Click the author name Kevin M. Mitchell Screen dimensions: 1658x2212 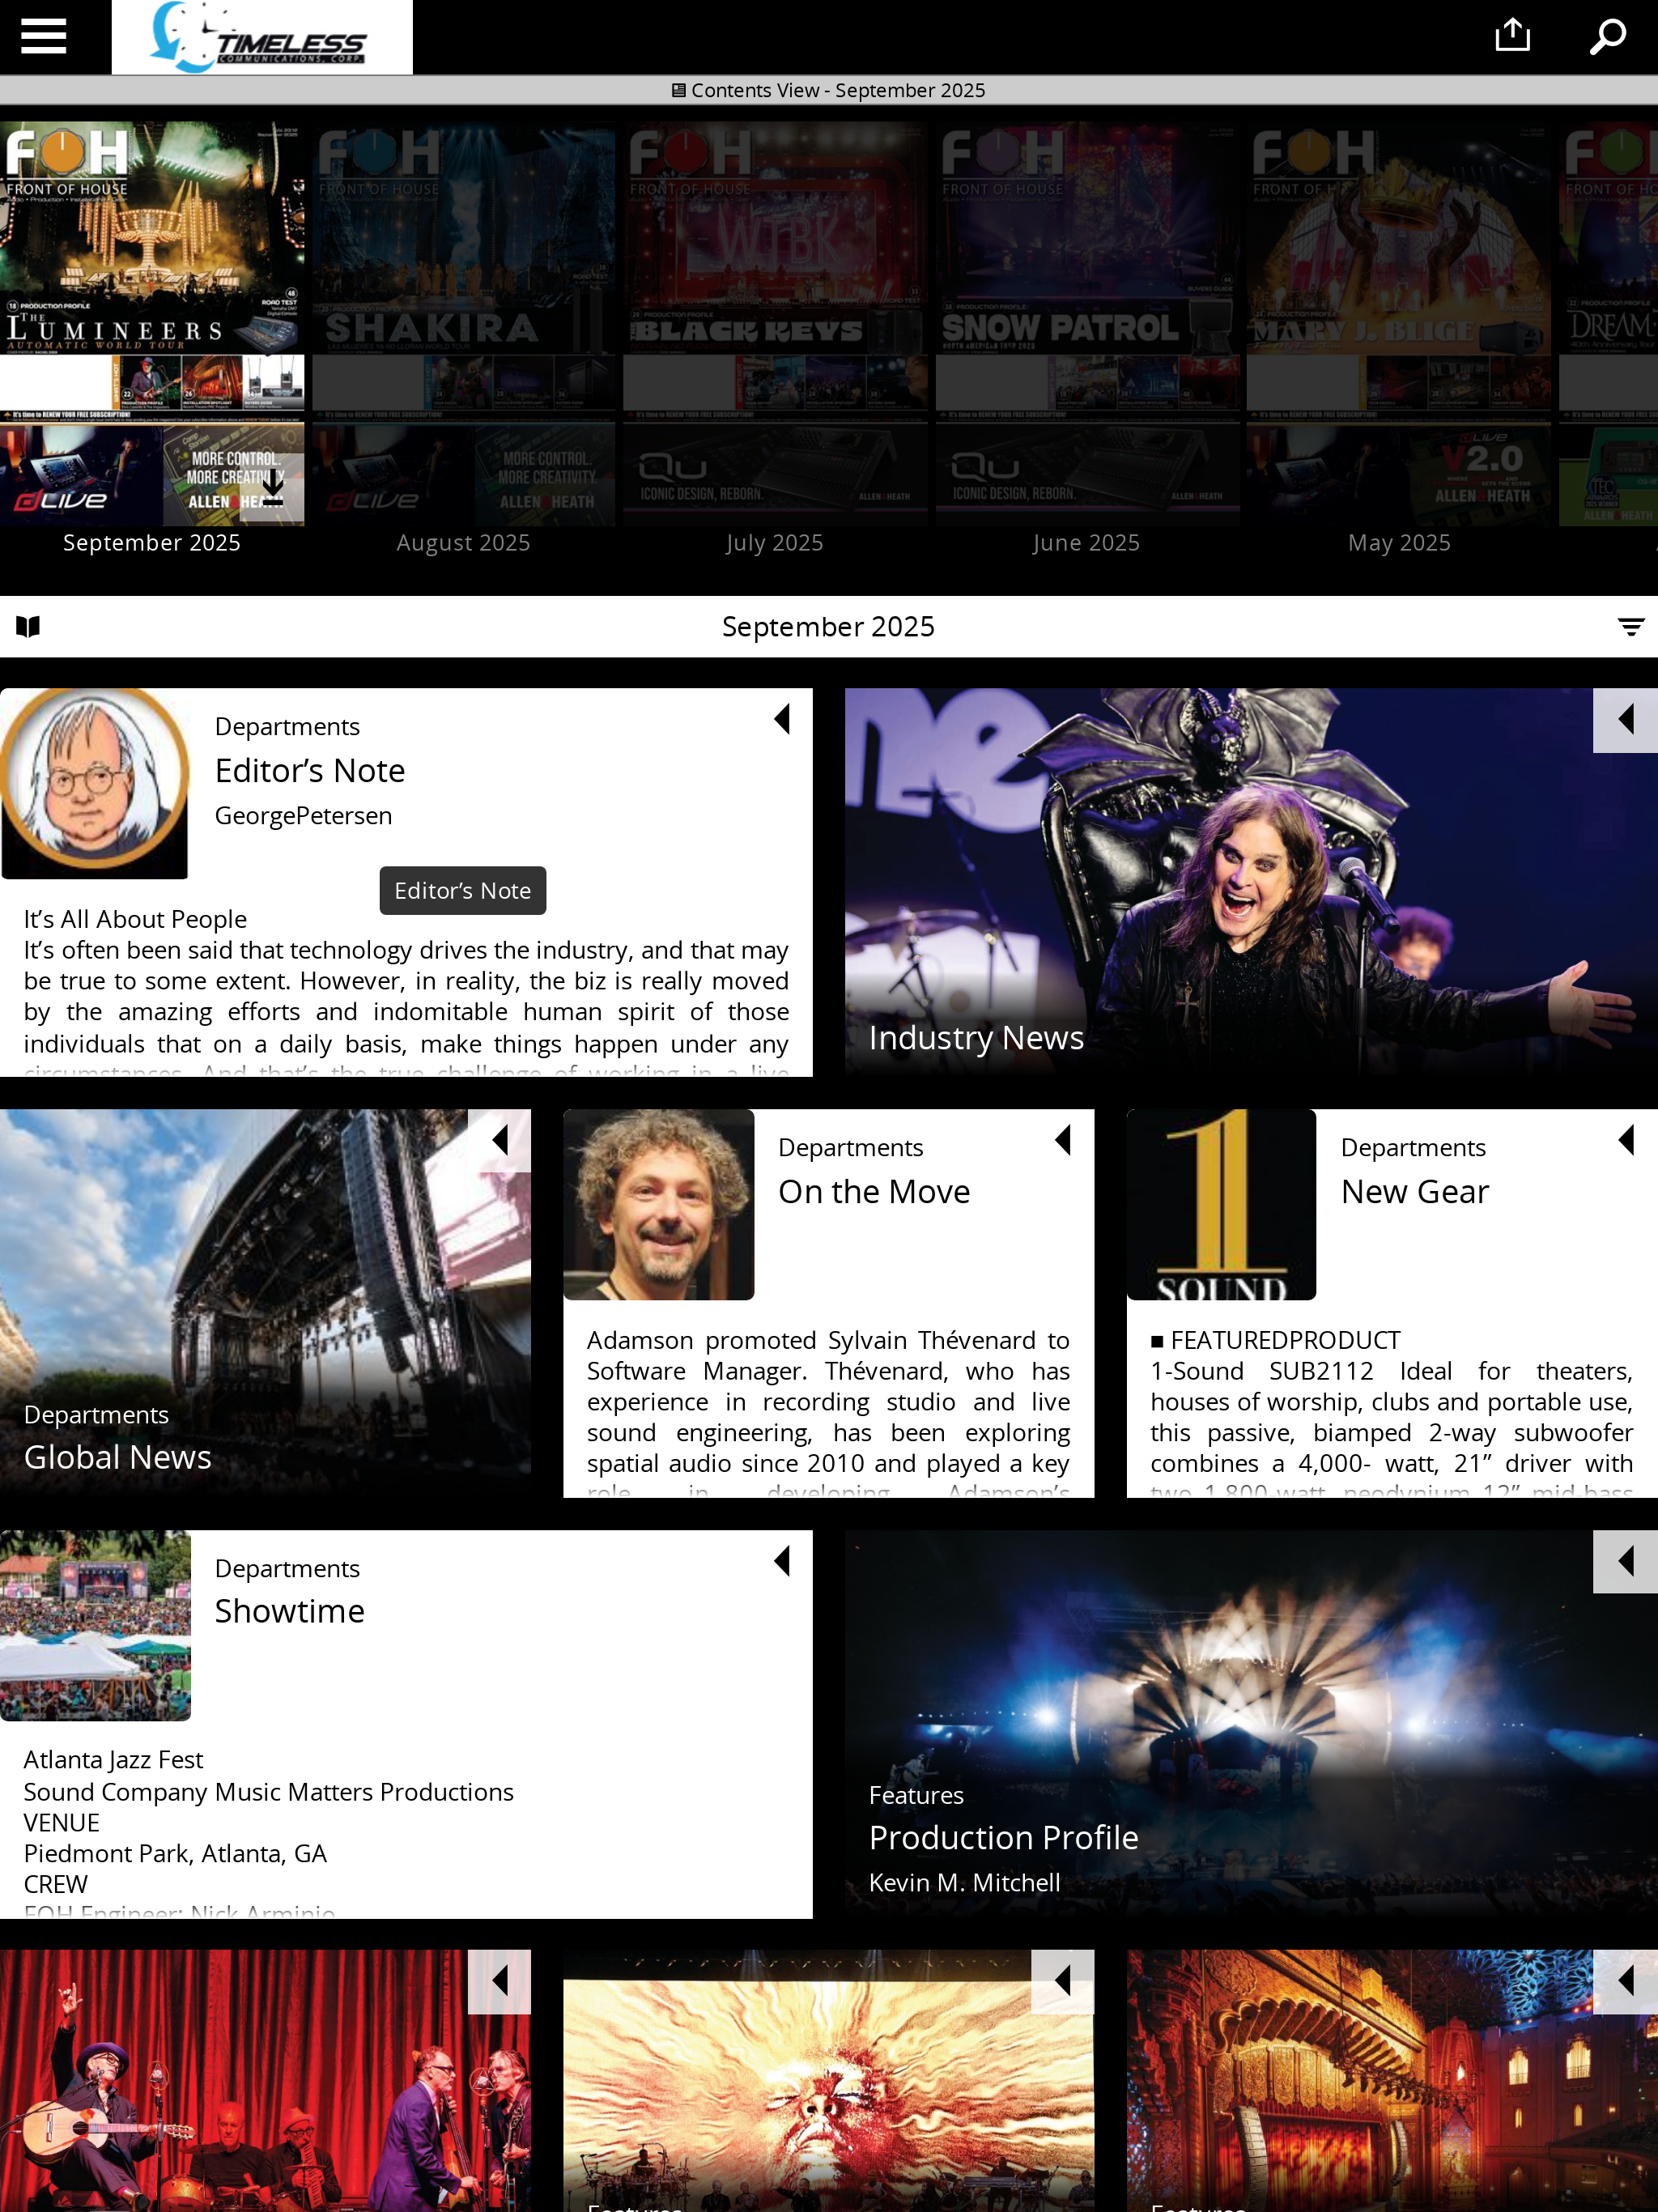tap(965, 1883)
